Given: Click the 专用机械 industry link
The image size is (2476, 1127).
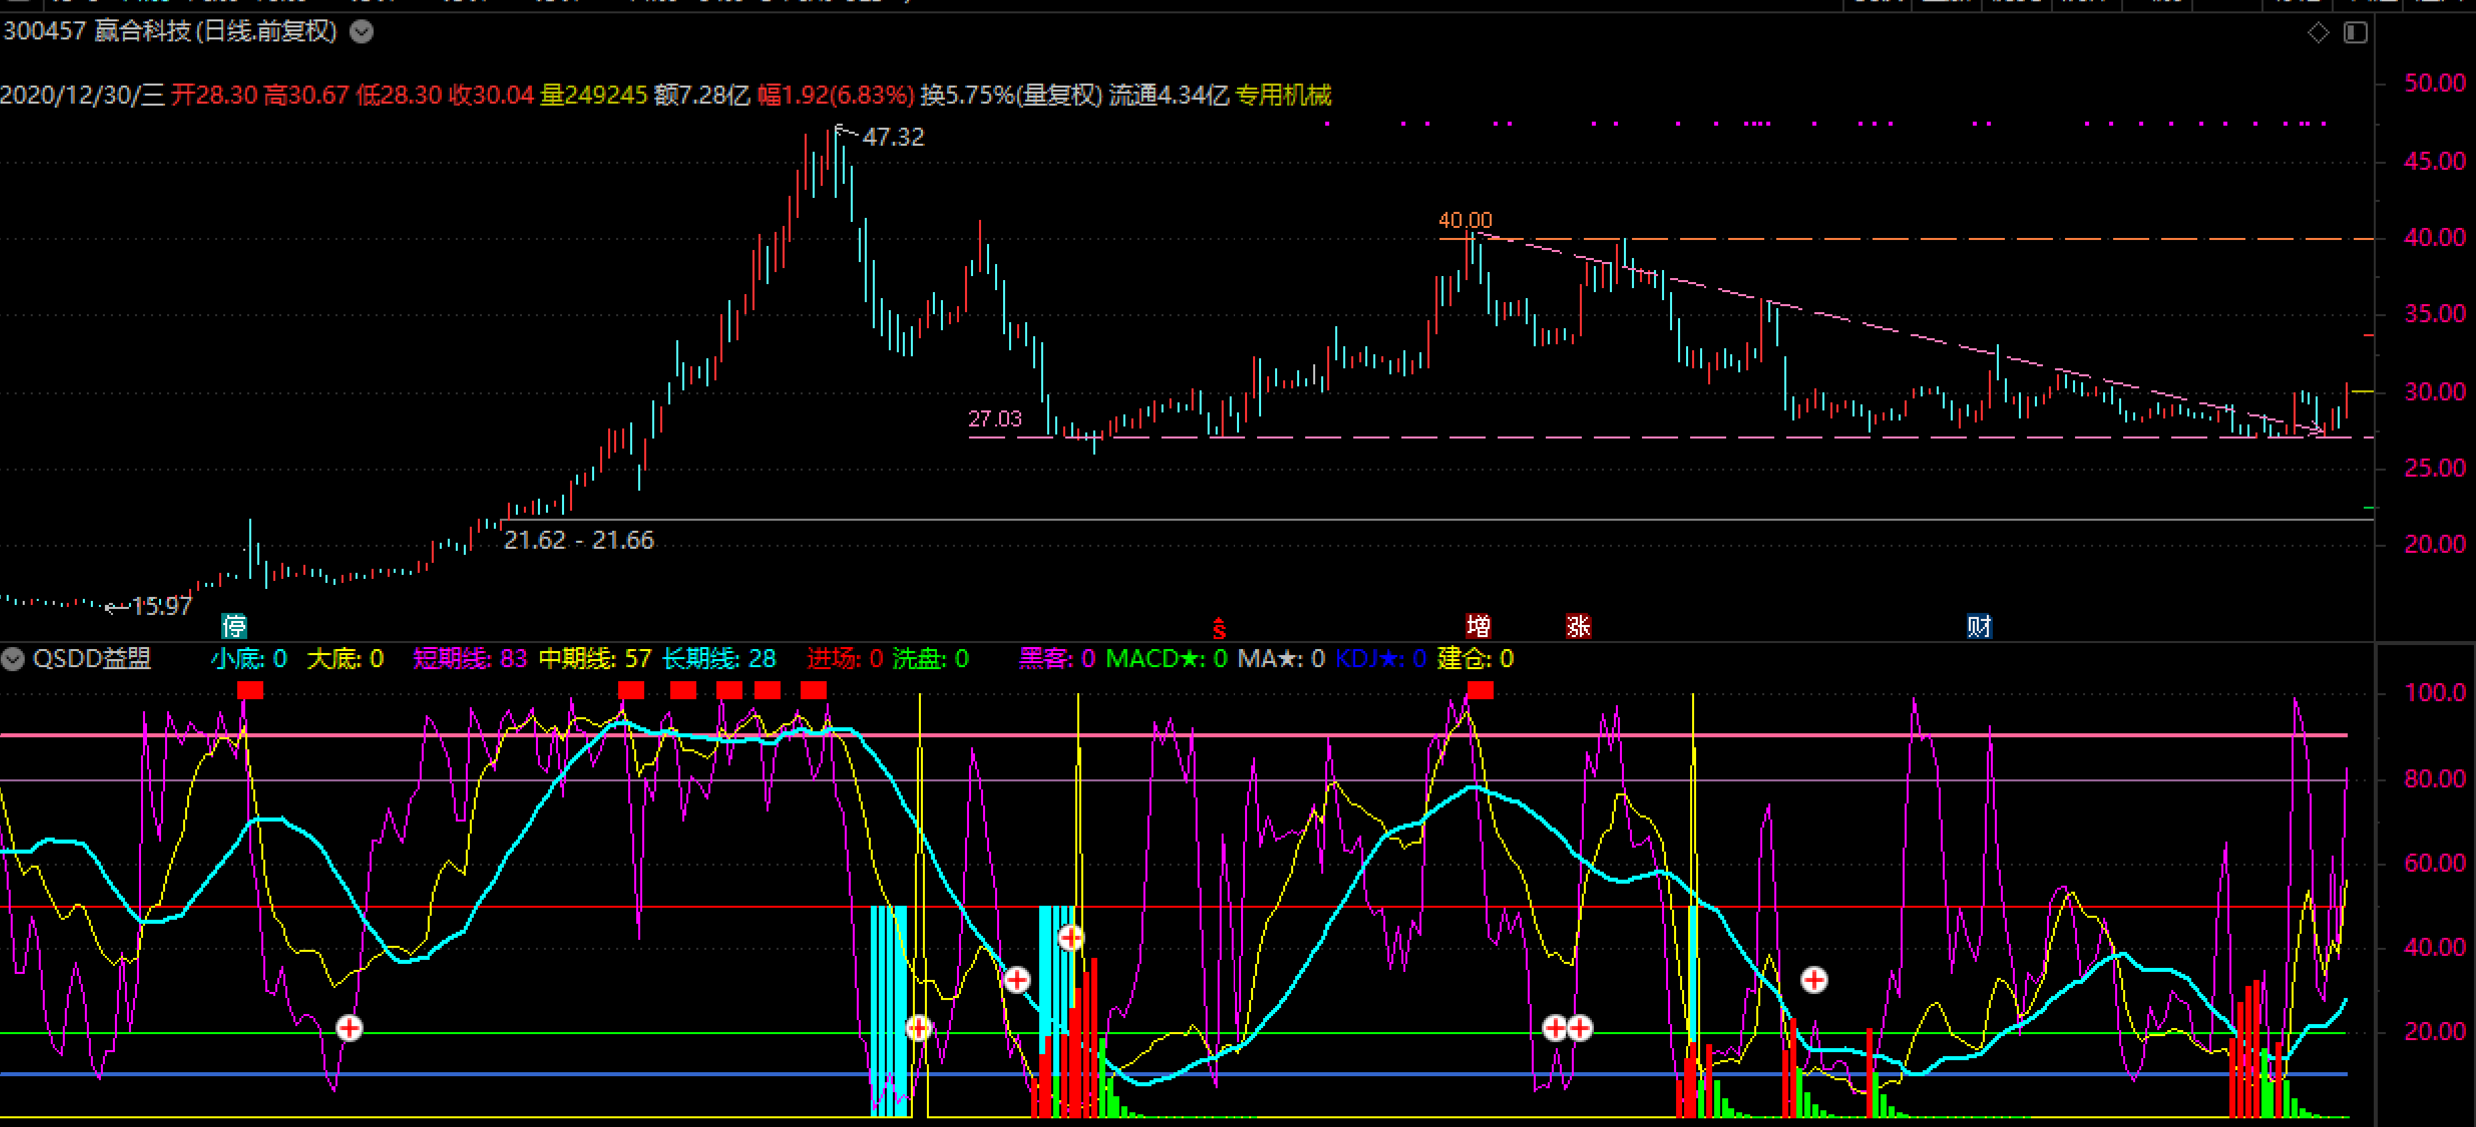Looking at the screenshot, I should pos(1283,95).
